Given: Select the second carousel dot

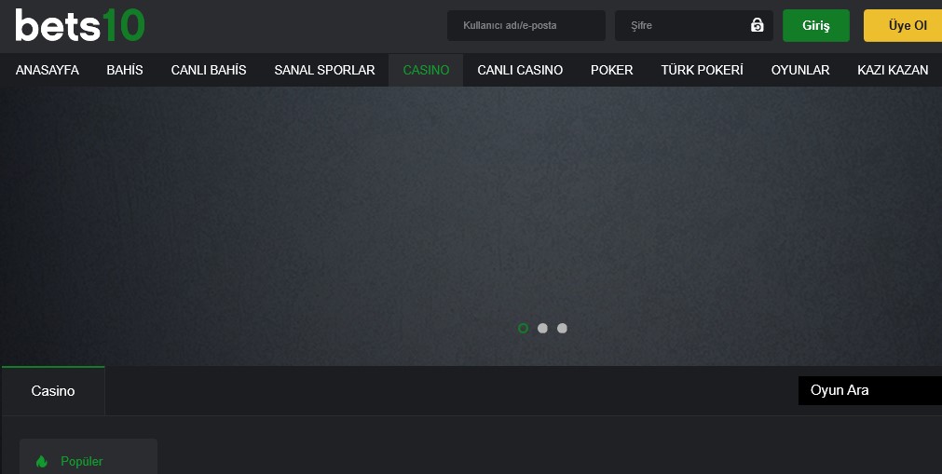Looking at the screenshot, I should 542,328.
